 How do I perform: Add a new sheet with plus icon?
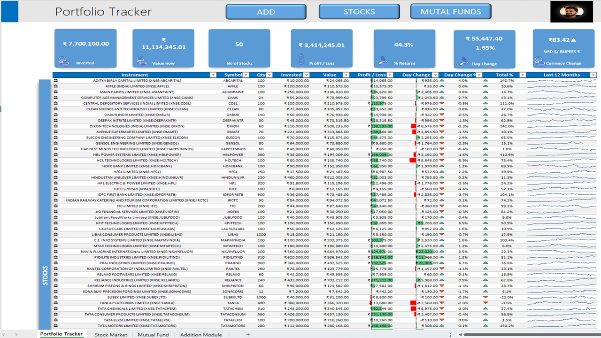(248, 335)
